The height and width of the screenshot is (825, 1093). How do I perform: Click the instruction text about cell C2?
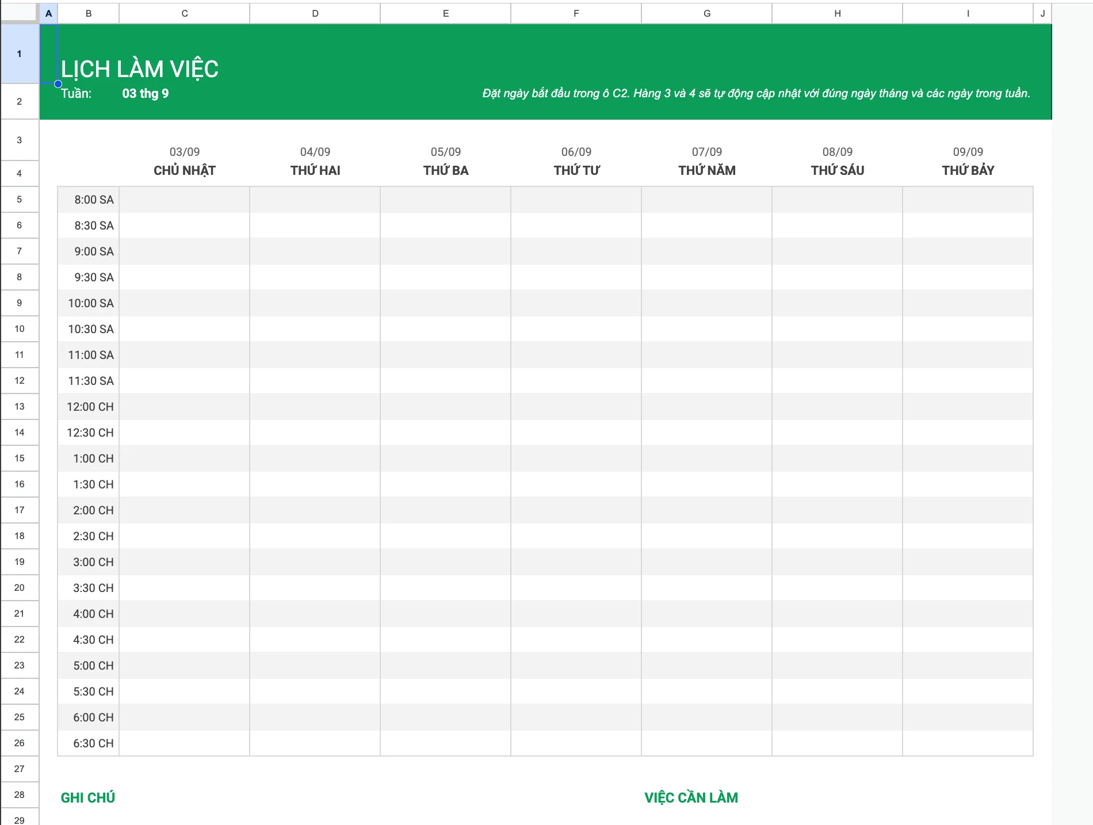pyautogui.click(x=756, y=93)
